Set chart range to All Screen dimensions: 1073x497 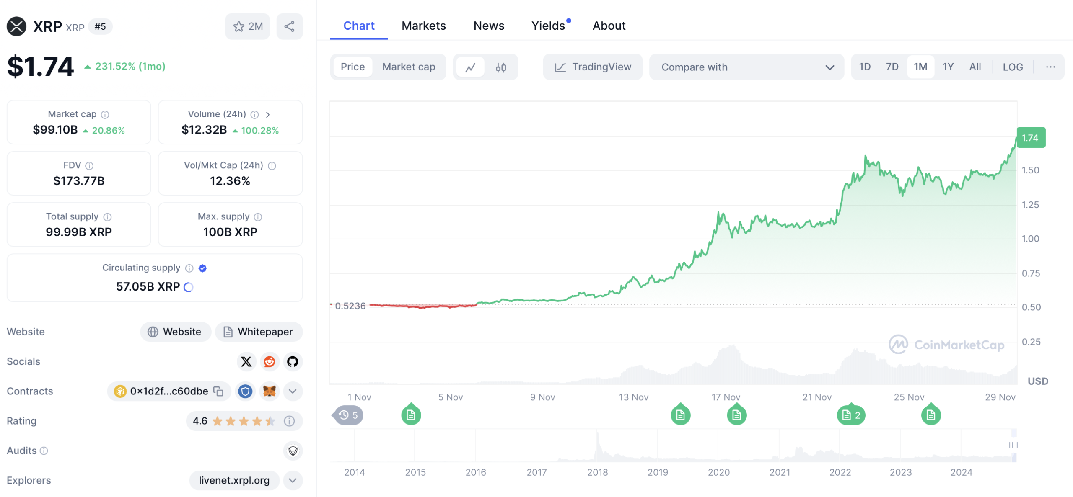975,67
